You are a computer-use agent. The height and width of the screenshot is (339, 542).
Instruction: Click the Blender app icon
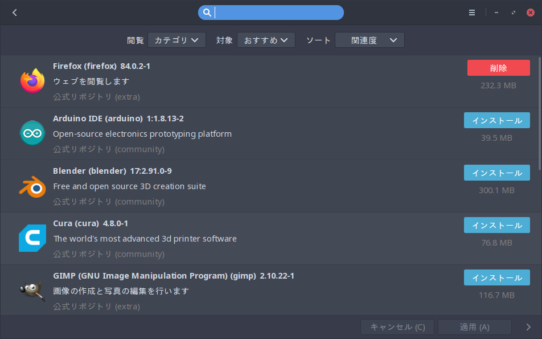click(32, 187)
